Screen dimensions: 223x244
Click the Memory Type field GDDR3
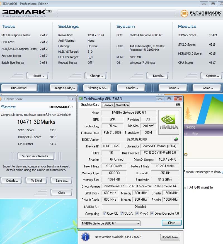pos(114,173)
